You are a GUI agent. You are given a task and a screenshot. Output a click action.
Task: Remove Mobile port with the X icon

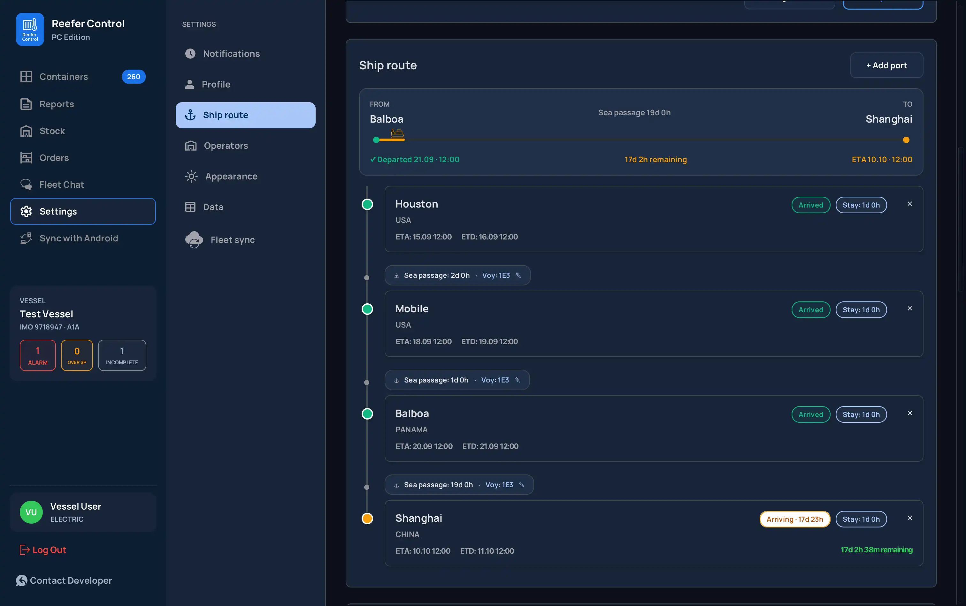pyautogui.click(x=909, y=309)
